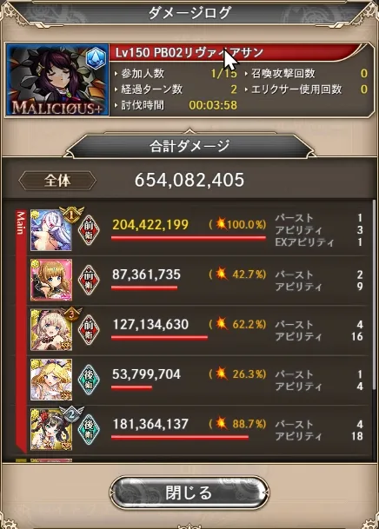This screenshot has width=379, height=529.
Task: Click the water element icon on boss portrait
Action: [x=96, y=57]
